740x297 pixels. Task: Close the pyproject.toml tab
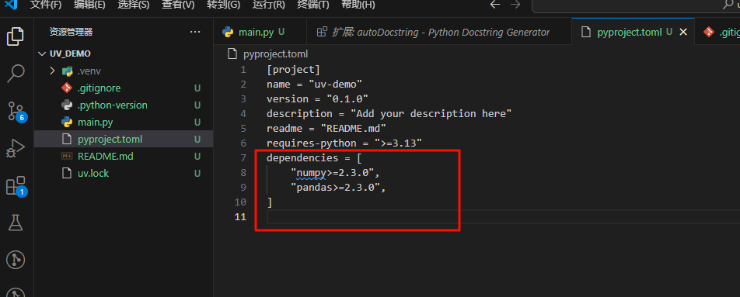tap(683, 32)
